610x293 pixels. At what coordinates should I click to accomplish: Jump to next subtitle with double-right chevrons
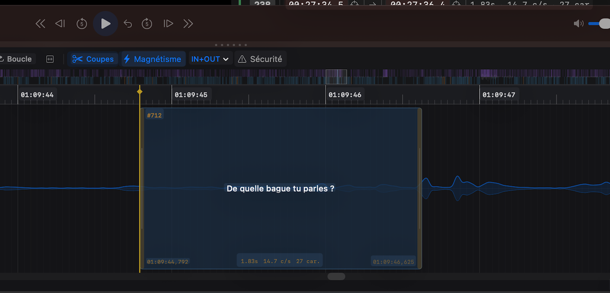188,24
